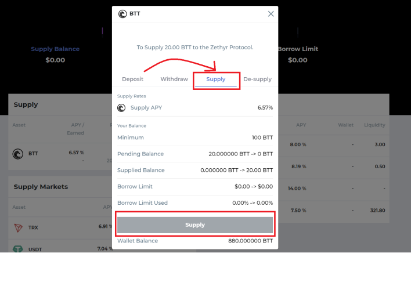Click Wallet column header
Viewport: 411px width, 286px height.
(x=345, y=125)
